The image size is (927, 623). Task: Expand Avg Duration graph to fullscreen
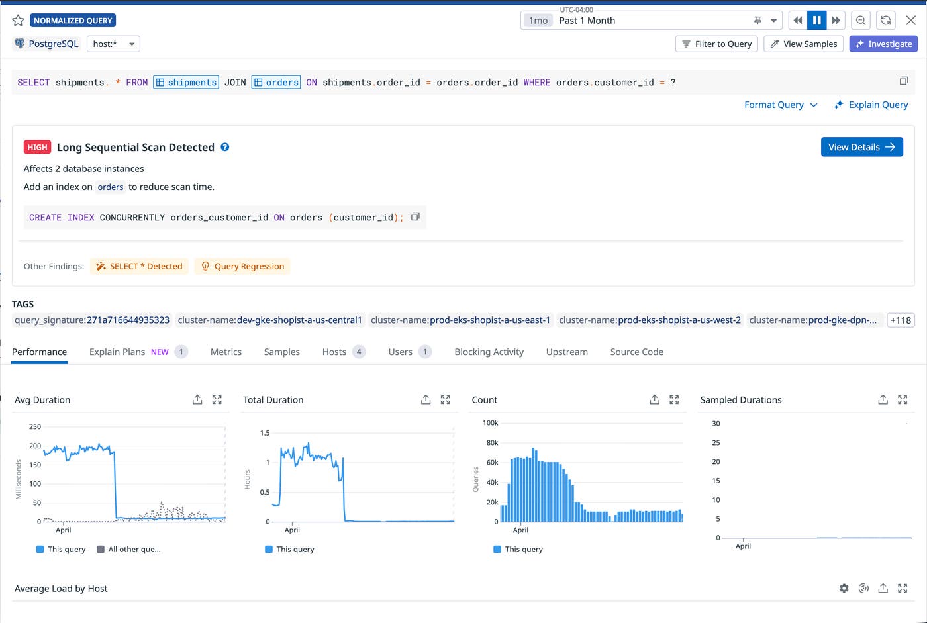pos(217,399)
